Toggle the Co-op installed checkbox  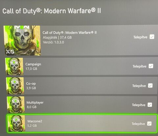150,86
